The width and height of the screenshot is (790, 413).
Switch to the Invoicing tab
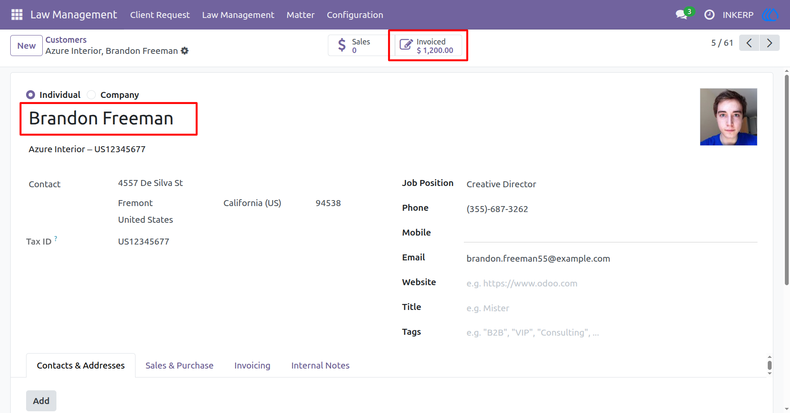(252, 366)
